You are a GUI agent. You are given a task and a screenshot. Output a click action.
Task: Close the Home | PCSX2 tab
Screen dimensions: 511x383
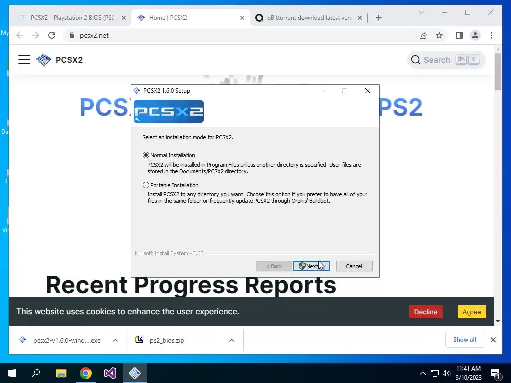point(242,18)
